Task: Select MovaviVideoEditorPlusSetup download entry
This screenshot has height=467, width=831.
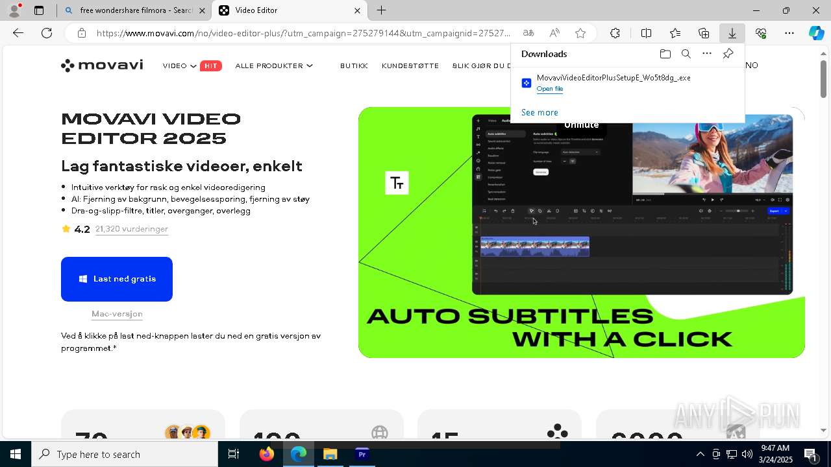Action: (x=627, y=82)
